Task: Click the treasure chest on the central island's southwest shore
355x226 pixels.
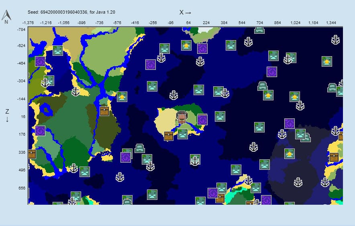Action: [168, 136]
